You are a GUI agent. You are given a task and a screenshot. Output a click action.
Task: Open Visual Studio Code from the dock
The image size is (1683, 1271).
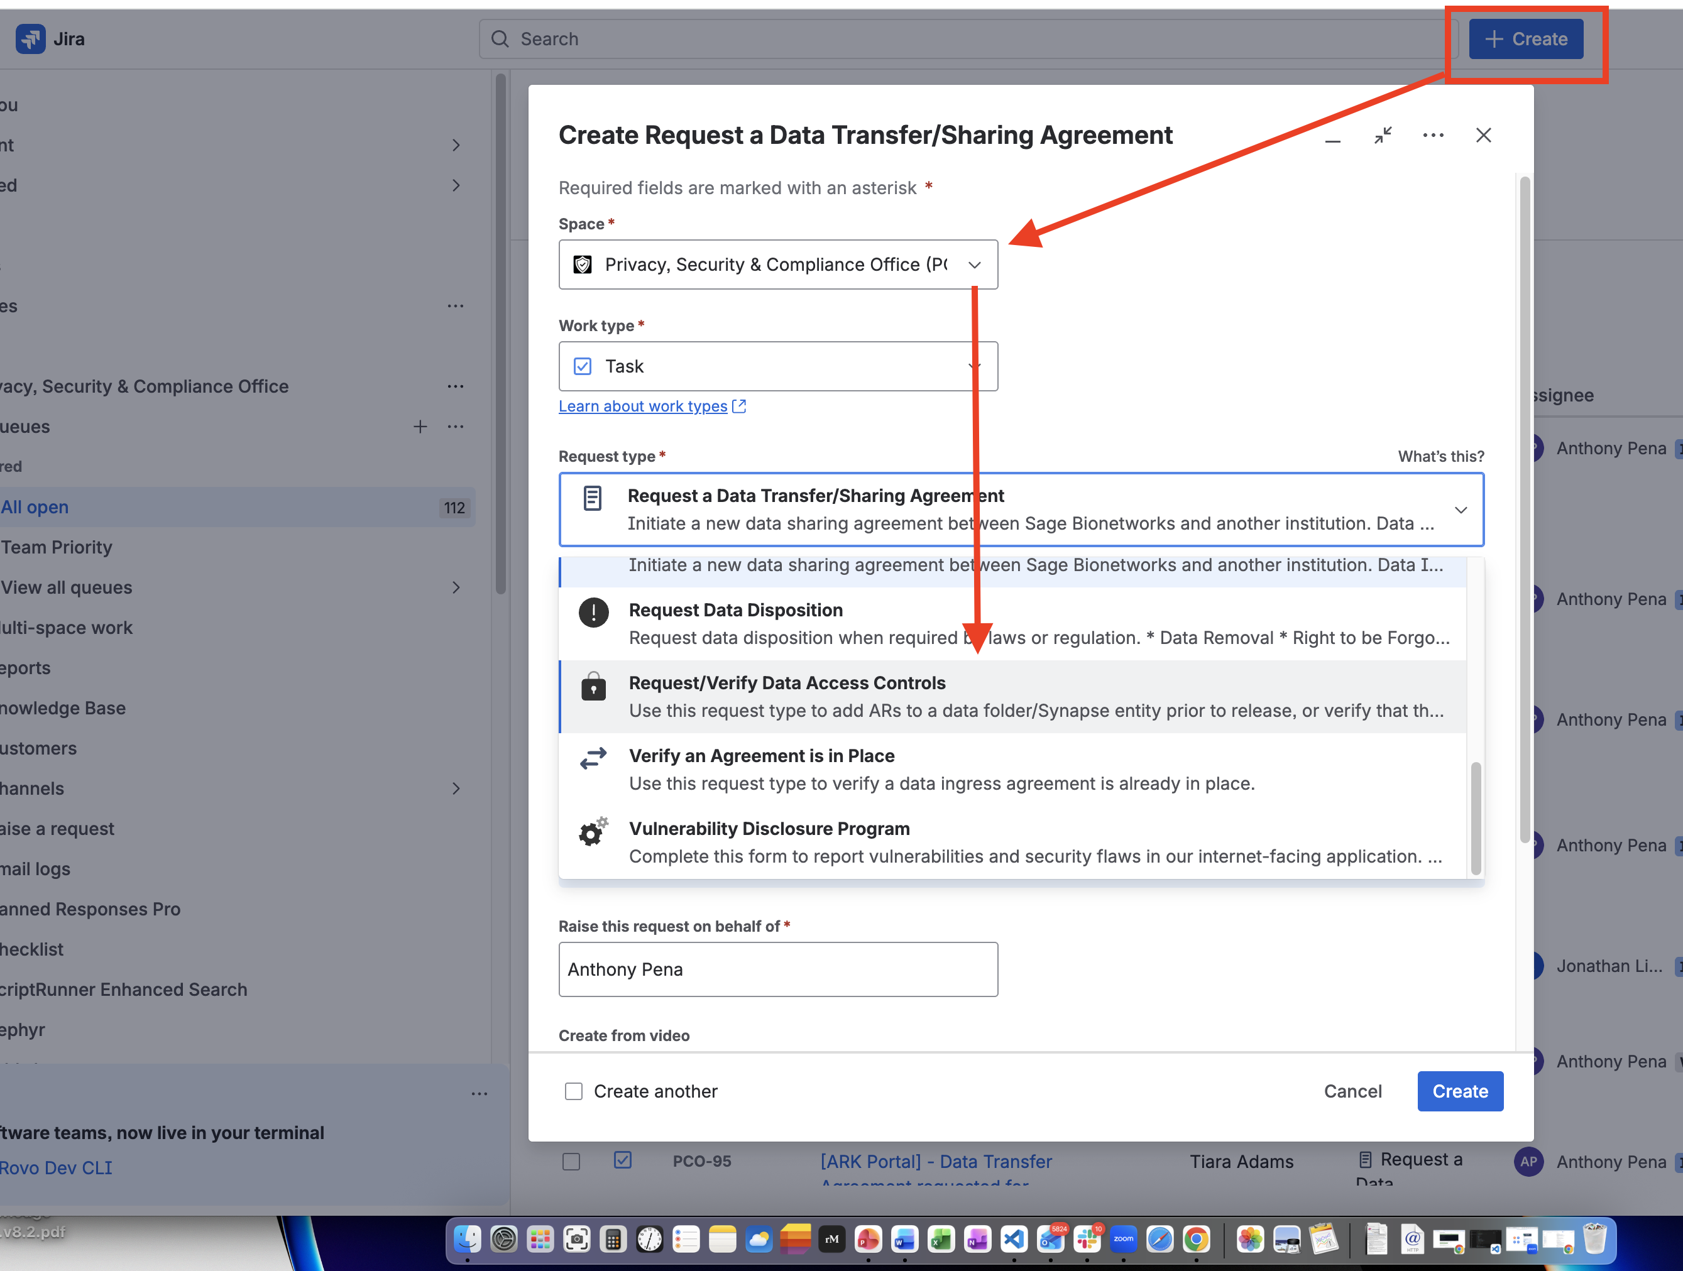coord(1014,1239)
